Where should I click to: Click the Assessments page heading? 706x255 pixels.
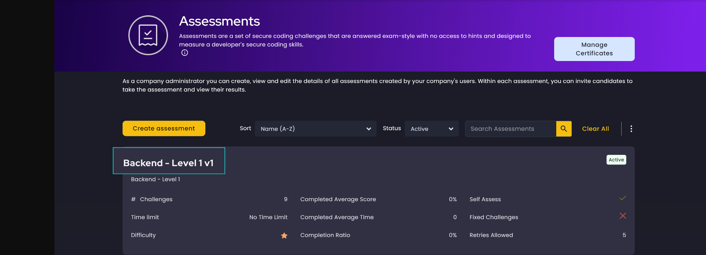click(219, 21)
